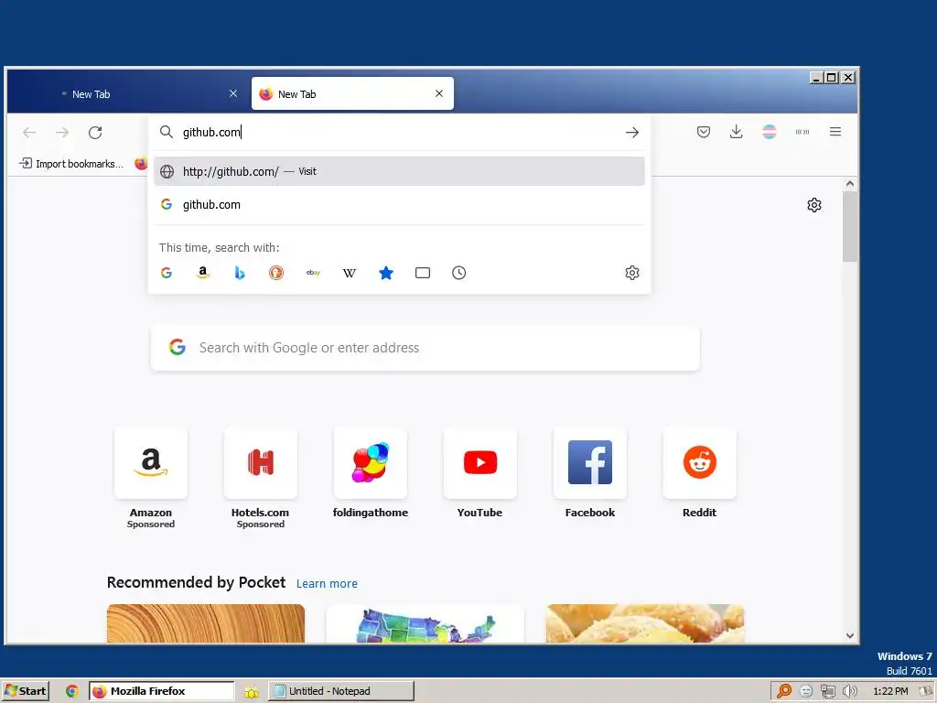Click the striped flag extension icon

click(x=769, y=132)
